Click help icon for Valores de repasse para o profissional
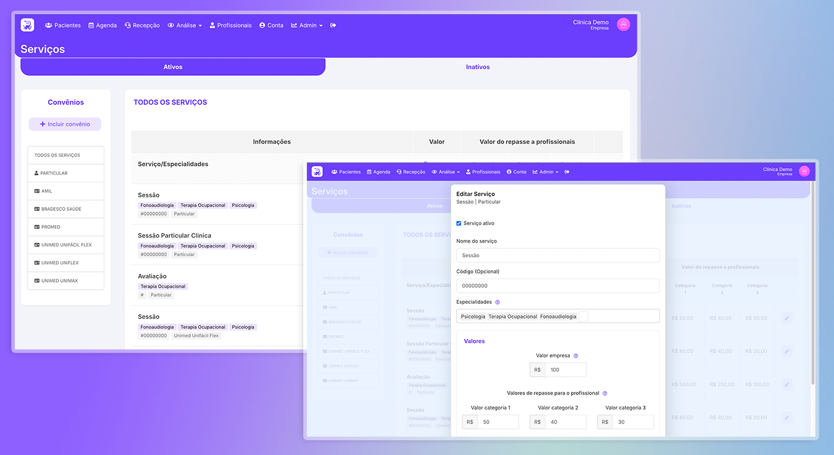 pyautogui.click(x=605, y=393)
